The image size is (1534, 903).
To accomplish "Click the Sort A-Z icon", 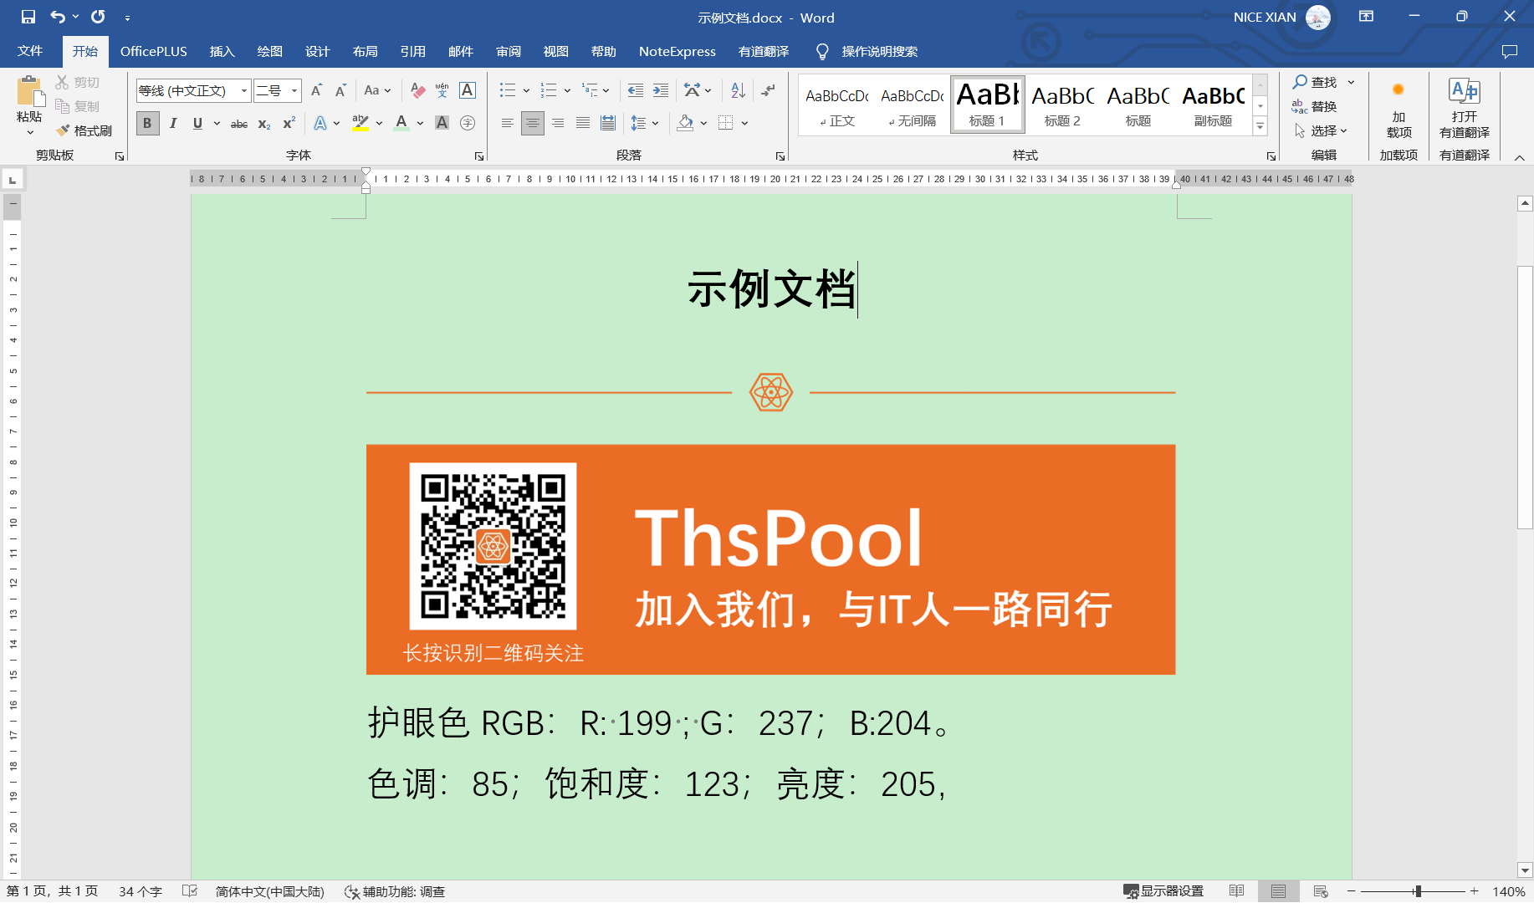I will pos(738,90).
